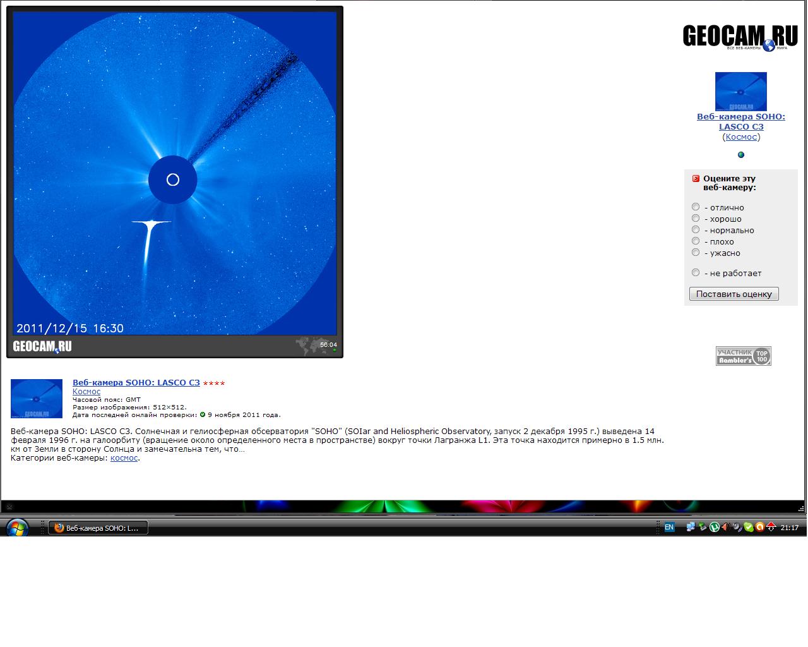This screenshot has width=808, height=647.
Task: Click the 'Часовой пояс: GMT' text
Action: point(107,399)
